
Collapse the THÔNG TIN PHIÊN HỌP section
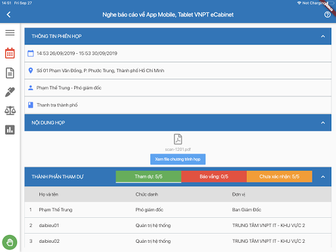323,36
